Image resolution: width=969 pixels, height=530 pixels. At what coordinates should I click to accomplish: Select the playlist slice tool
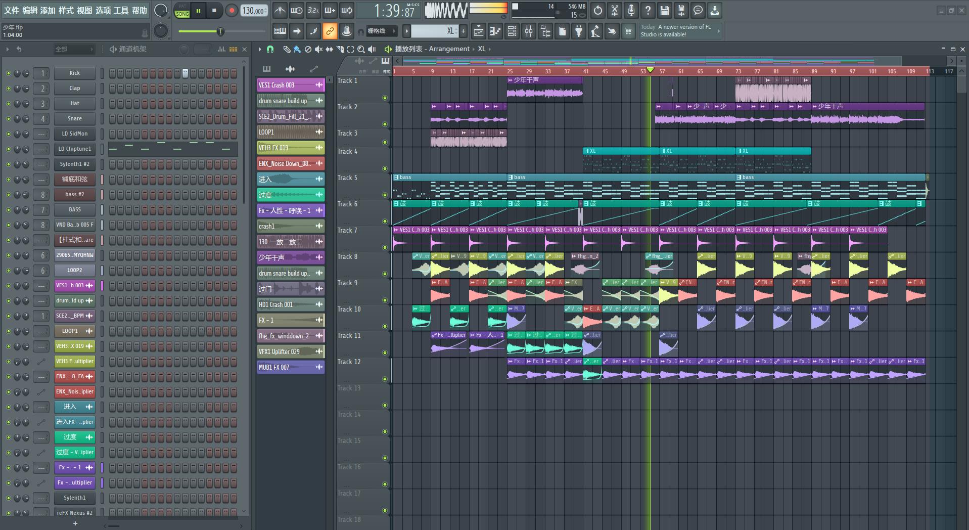(x=340, y=49)
